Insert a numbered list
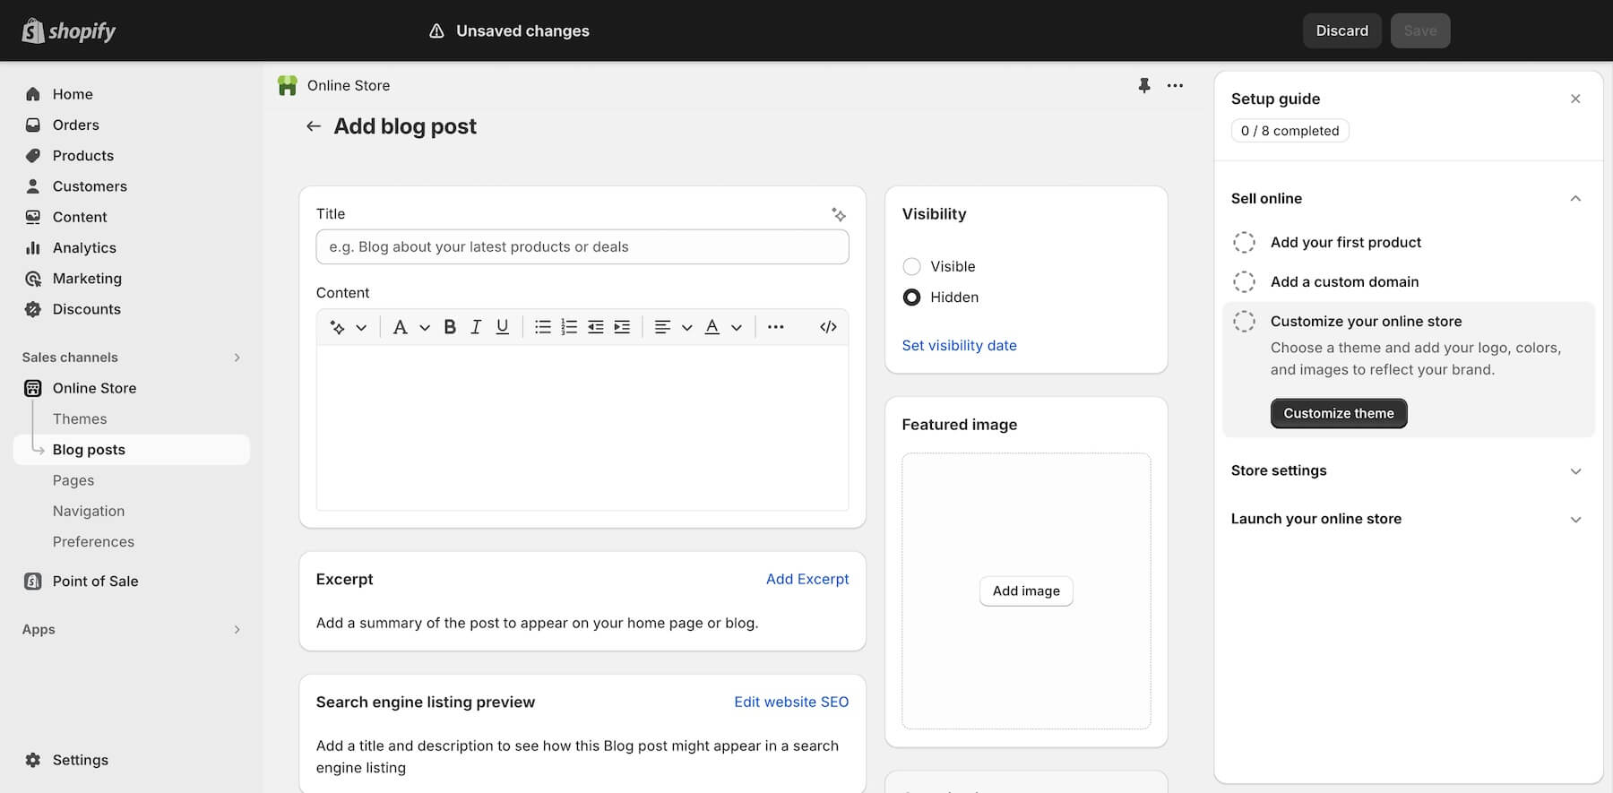Image resolution: width=1613 pixels, height=793 pixels. (x=568, y=327)
